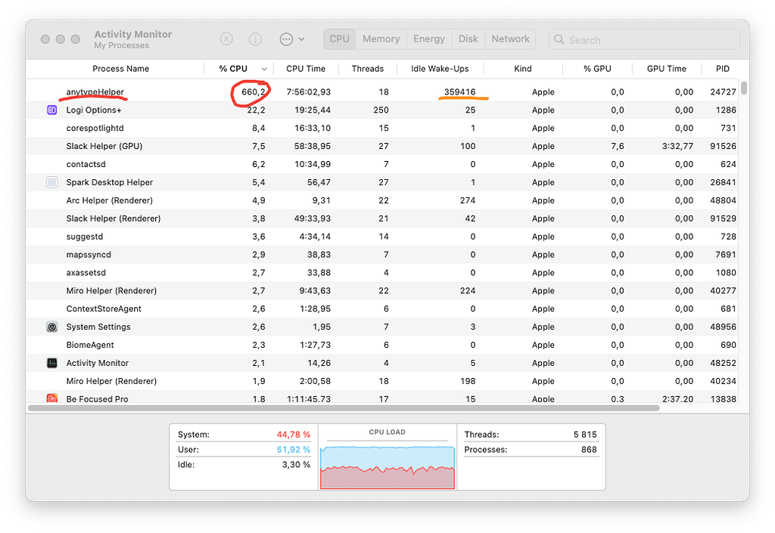Click the magnifier icon in the Search field

pyautogui.click(x=558, y=39)
